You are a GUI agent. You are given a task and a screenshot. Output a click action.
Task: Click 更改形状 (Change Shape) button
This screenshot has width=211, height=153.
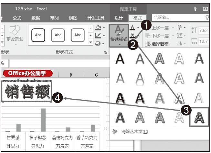pyautogui.click(x=15, y=35)
